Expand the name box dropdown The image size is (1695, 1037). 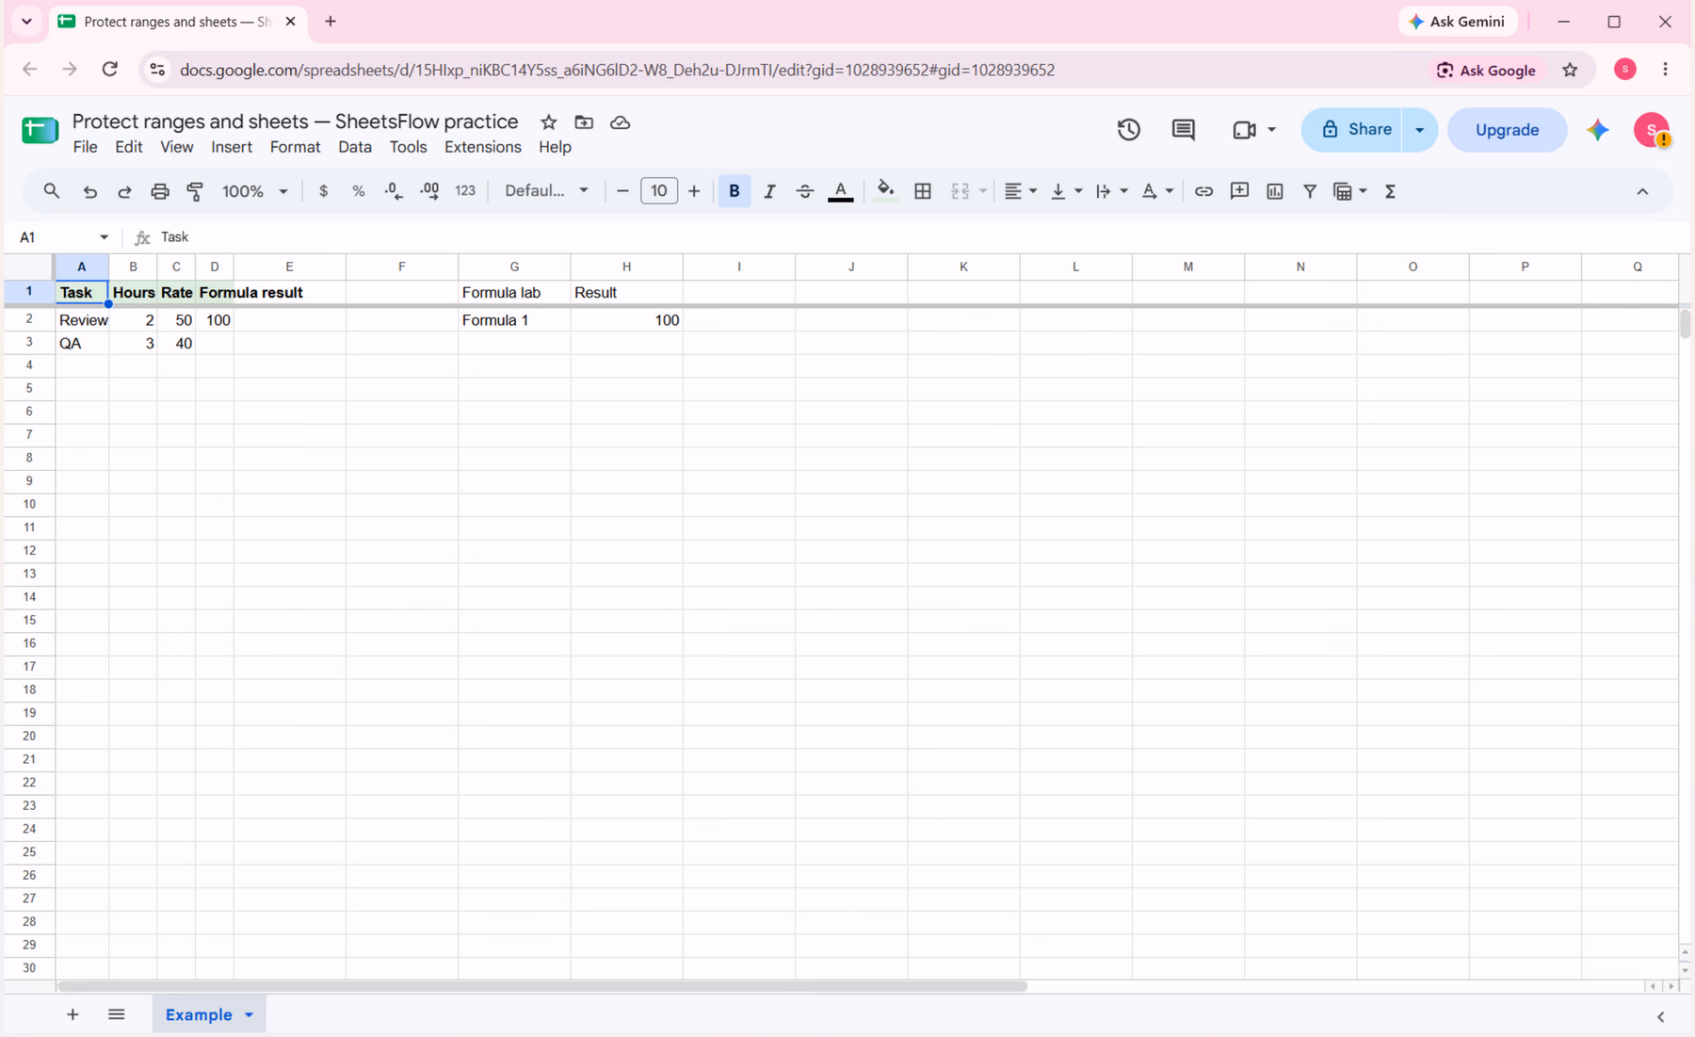pyautogui.click(x=104, y=237)
